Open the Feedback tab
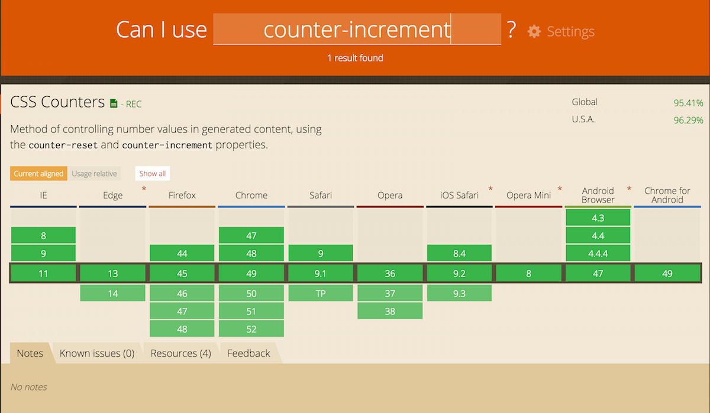Screen dimensions: 710x413 point(248,353)
